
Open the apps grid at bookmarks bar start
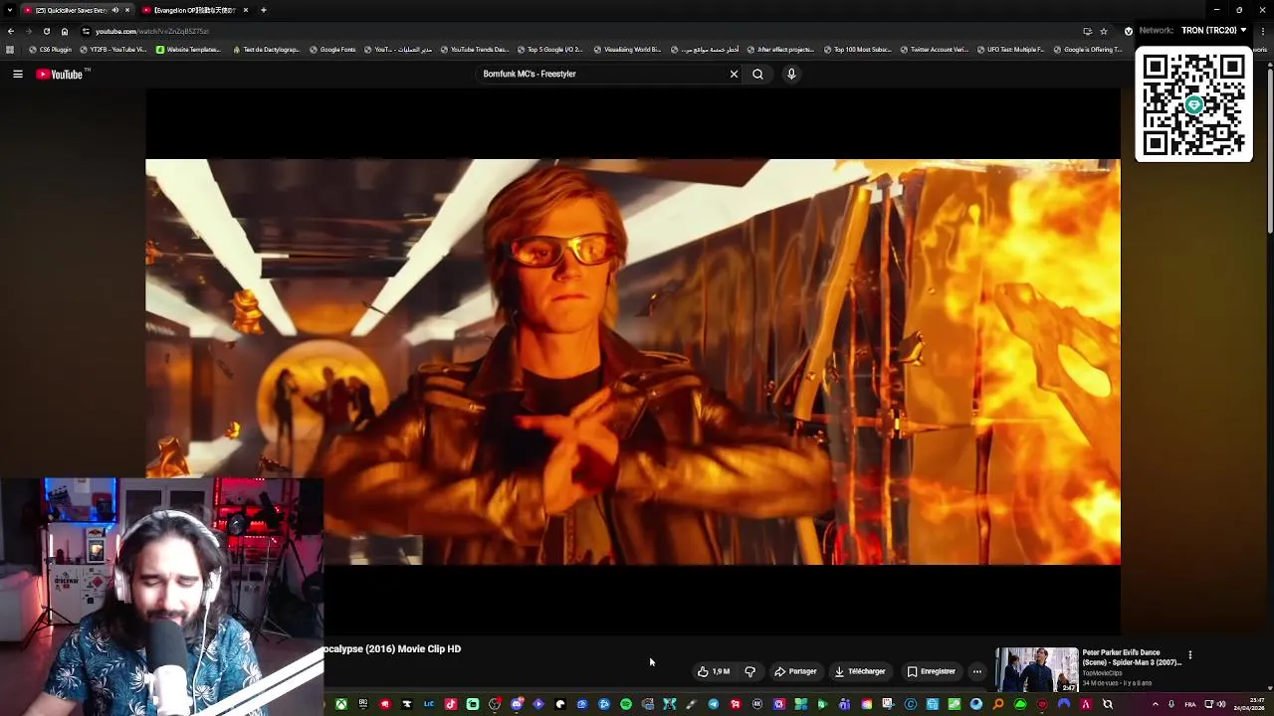coord(10,50)
